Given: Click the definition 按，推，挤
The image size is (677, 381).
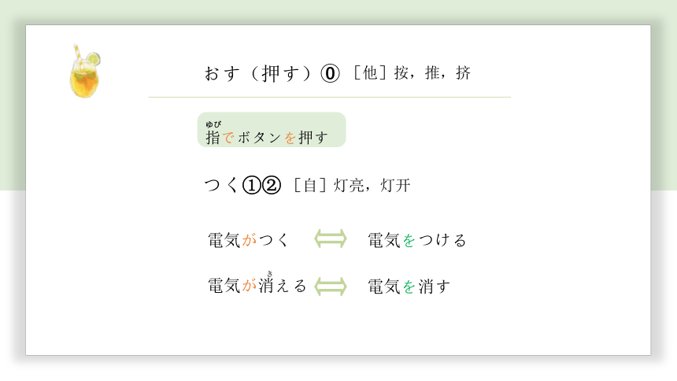Looking at the screenshot, I should (x=432, y=73).
